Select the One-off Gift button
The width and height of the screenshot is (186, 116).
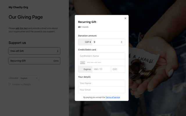click(34, 51)
